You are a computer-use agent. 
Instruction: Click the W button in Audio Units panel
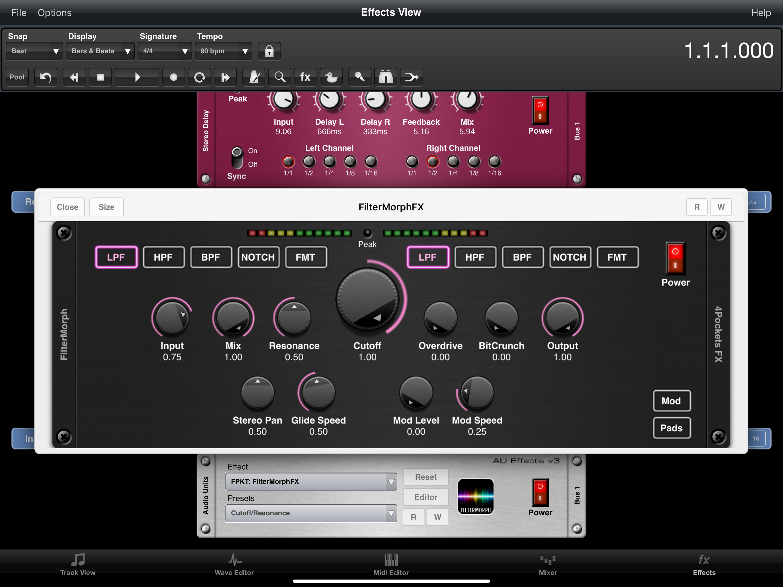[438, 517]
